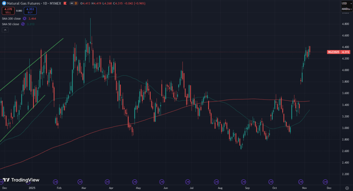Click the Natural Gas Futures symbol logo
This screenshot has height=191, width=353.
[x=3, y=3]
